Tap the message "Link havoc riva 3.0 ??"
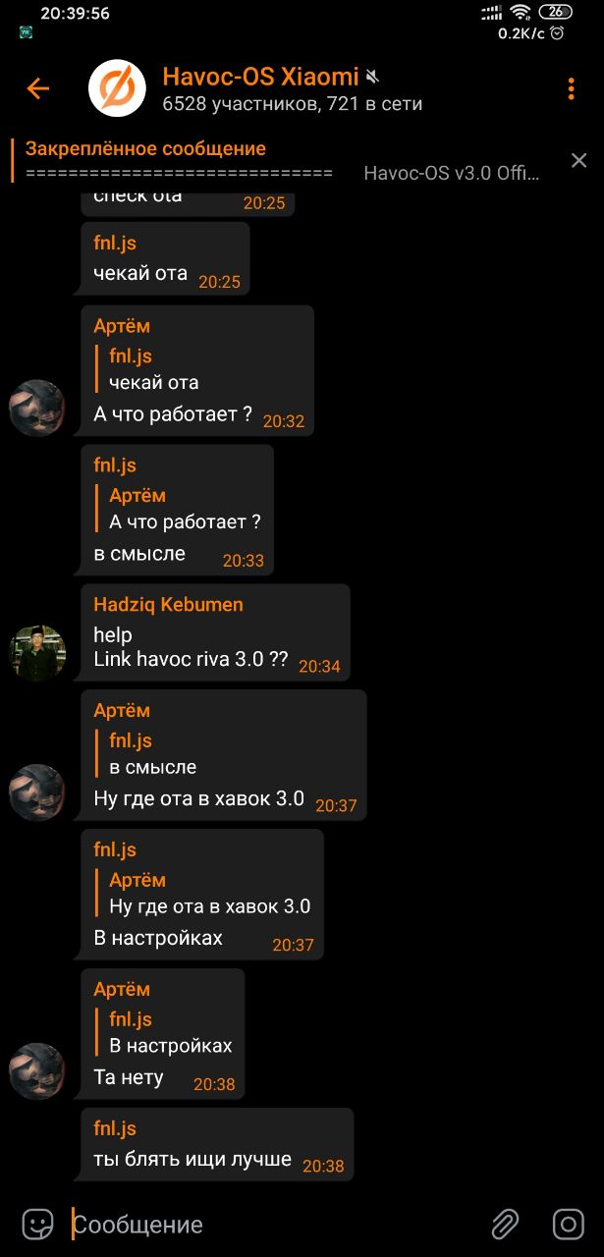 [x=191, y=660]
